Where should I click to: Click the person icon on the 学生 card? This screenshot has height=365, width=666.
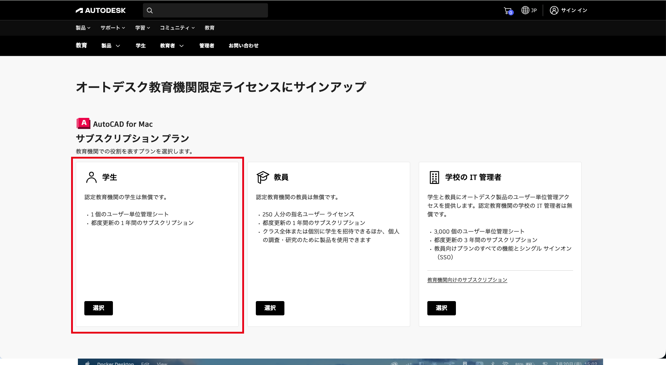[x=91, y=177]
